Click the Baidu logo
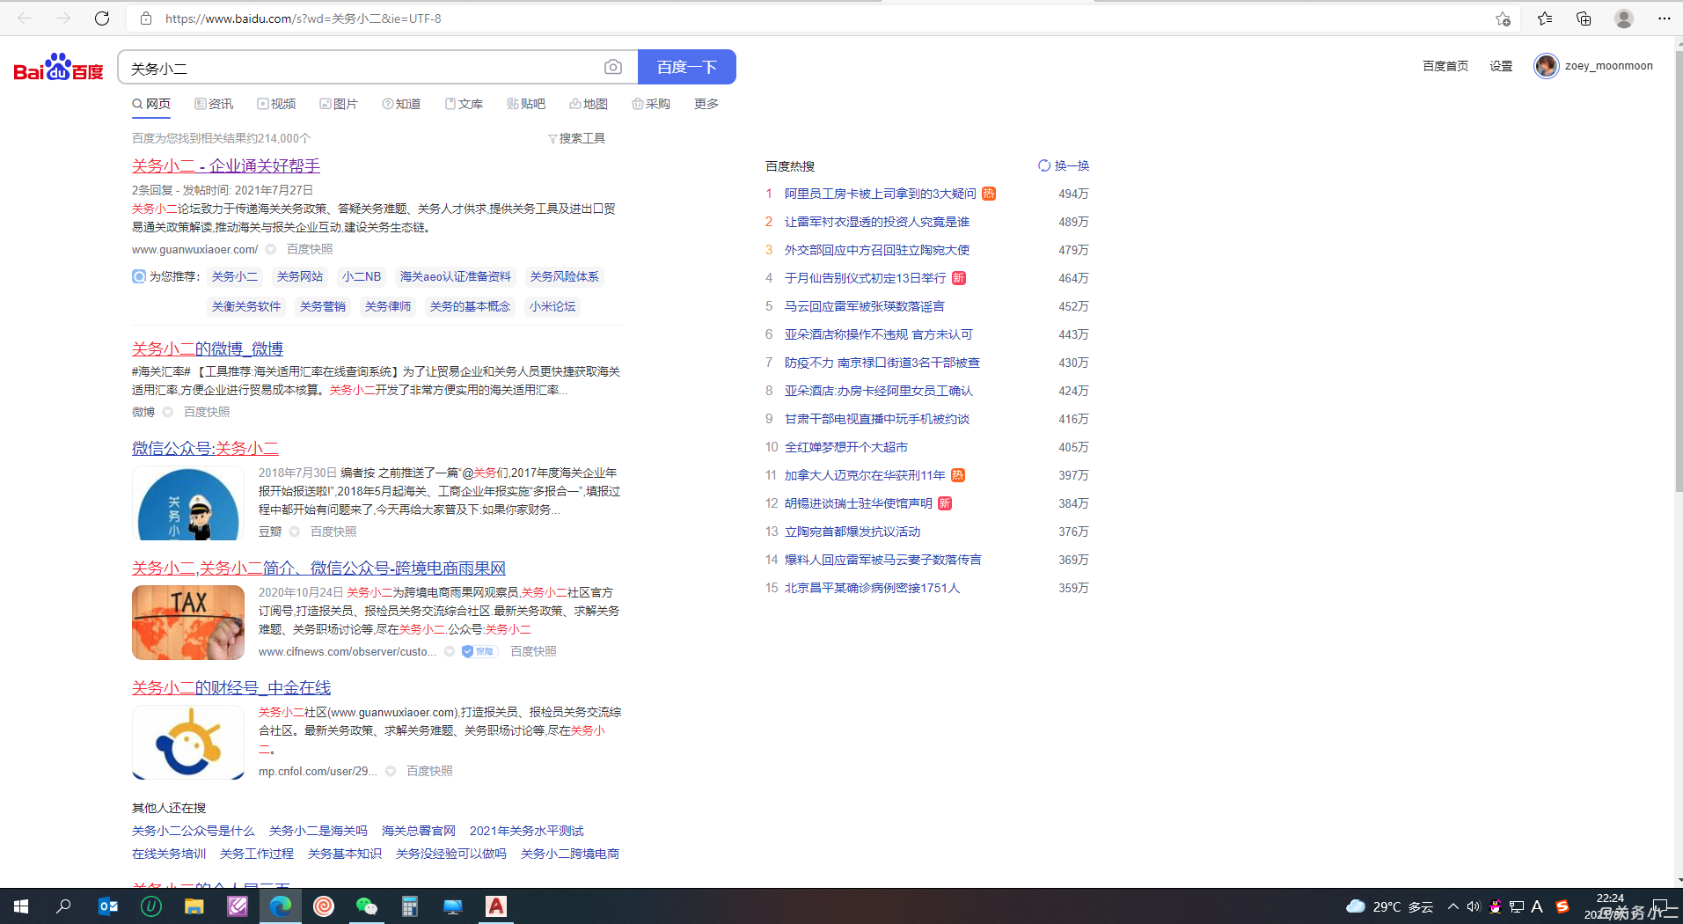The height and width of the screenshot is (924, 1683). [x=58, y=67]
